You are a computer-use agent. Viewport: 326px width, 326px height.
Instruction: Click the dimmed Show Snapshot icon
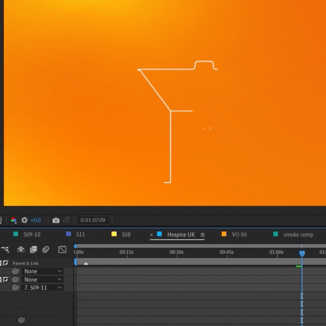[x=66, y=220]
